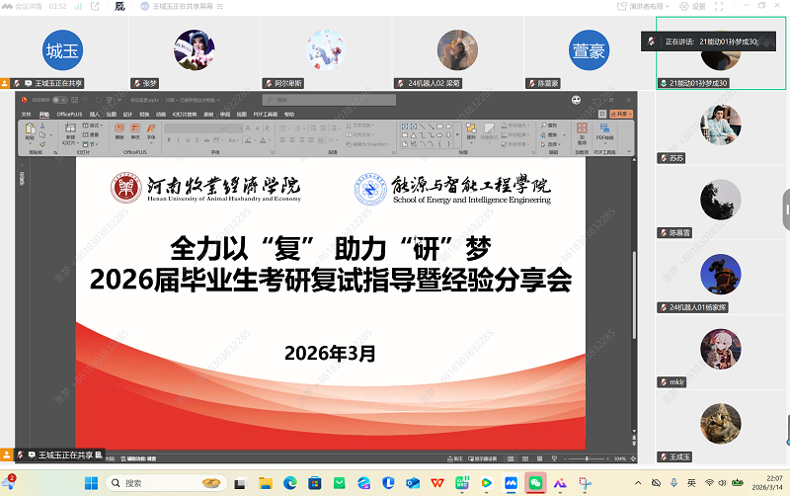Click the Paste icon in ribbon
The image size is (790, 496).
(31, 133)
